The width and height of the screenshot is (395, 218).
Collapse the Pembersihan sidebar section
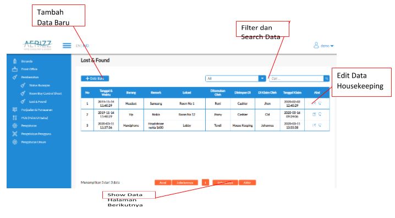[30, 78]
